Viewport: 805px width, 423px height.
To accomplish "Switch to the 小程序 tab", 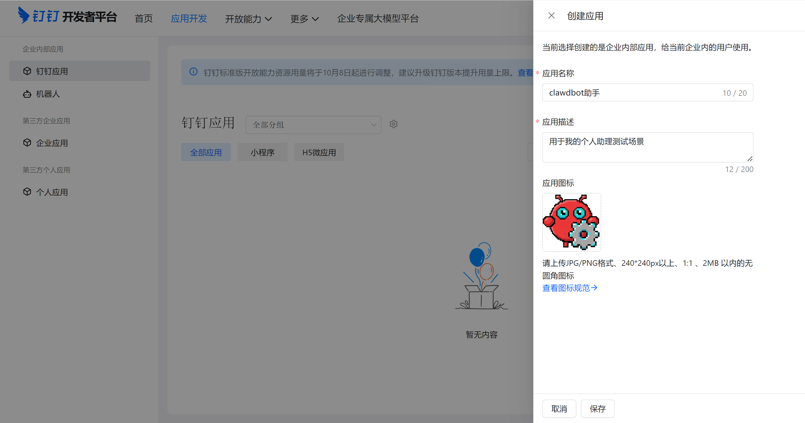I will [262, 152].
